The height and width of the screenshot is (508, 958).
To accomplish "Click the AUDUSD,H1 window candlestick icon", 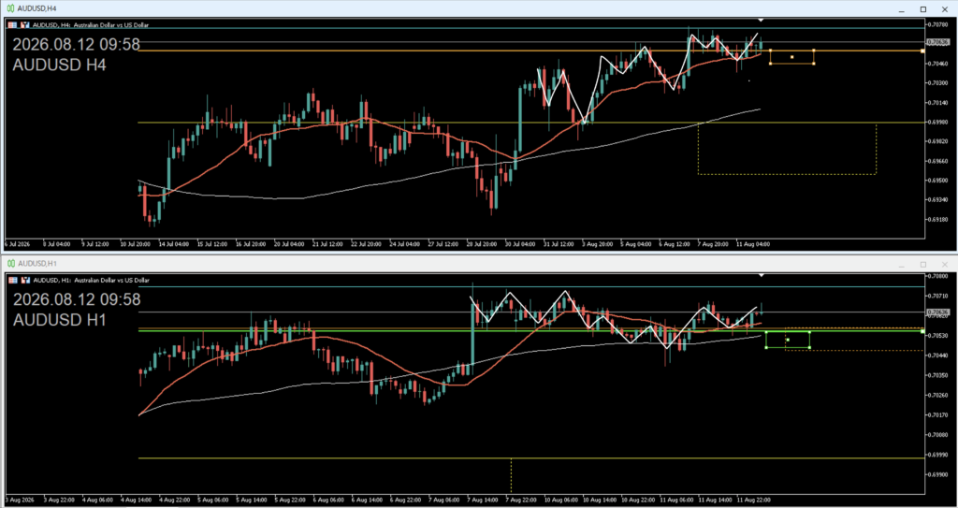I will (x=10, y=264).
